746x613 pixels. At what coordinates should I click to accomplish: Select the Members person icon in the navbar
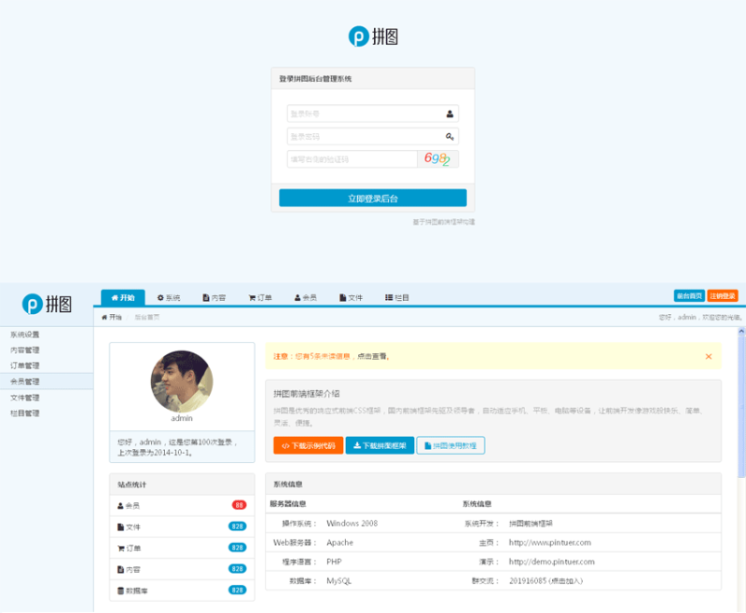296,297
